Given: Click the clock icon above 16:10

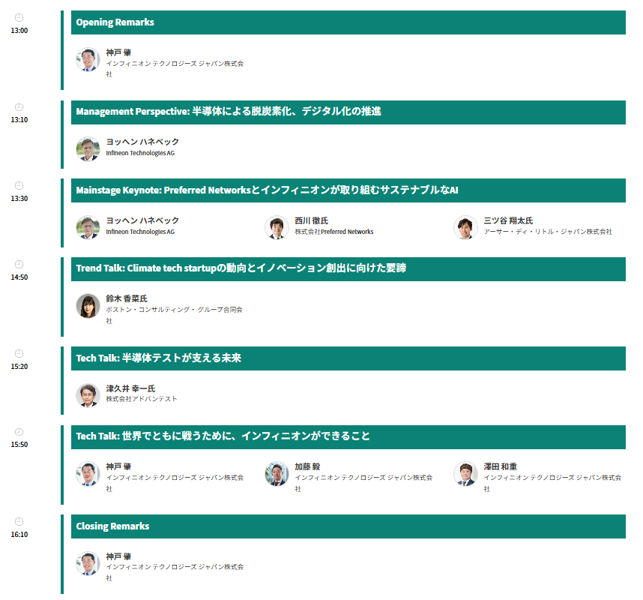Looking at the screenshot, I should (x=19, y=521).
